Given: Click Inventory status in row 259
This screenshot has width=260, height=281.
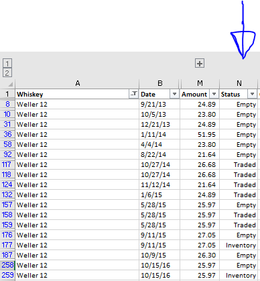Looking at the screenshot, I should (x=239, y=275).
